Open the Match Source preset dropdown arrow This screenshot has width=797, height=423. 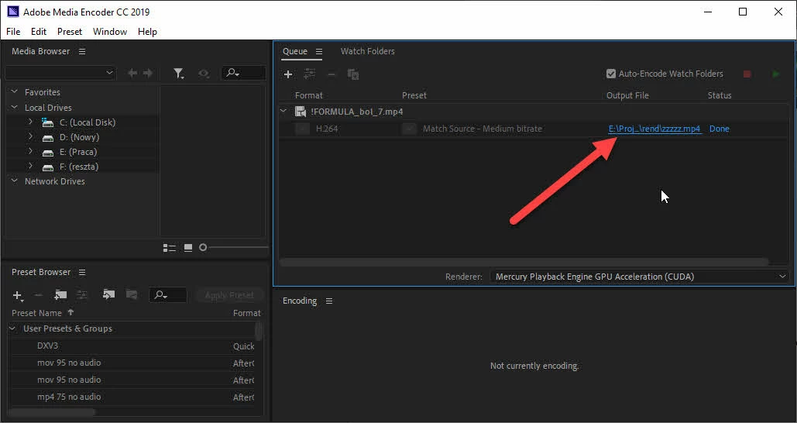[409, 129]
